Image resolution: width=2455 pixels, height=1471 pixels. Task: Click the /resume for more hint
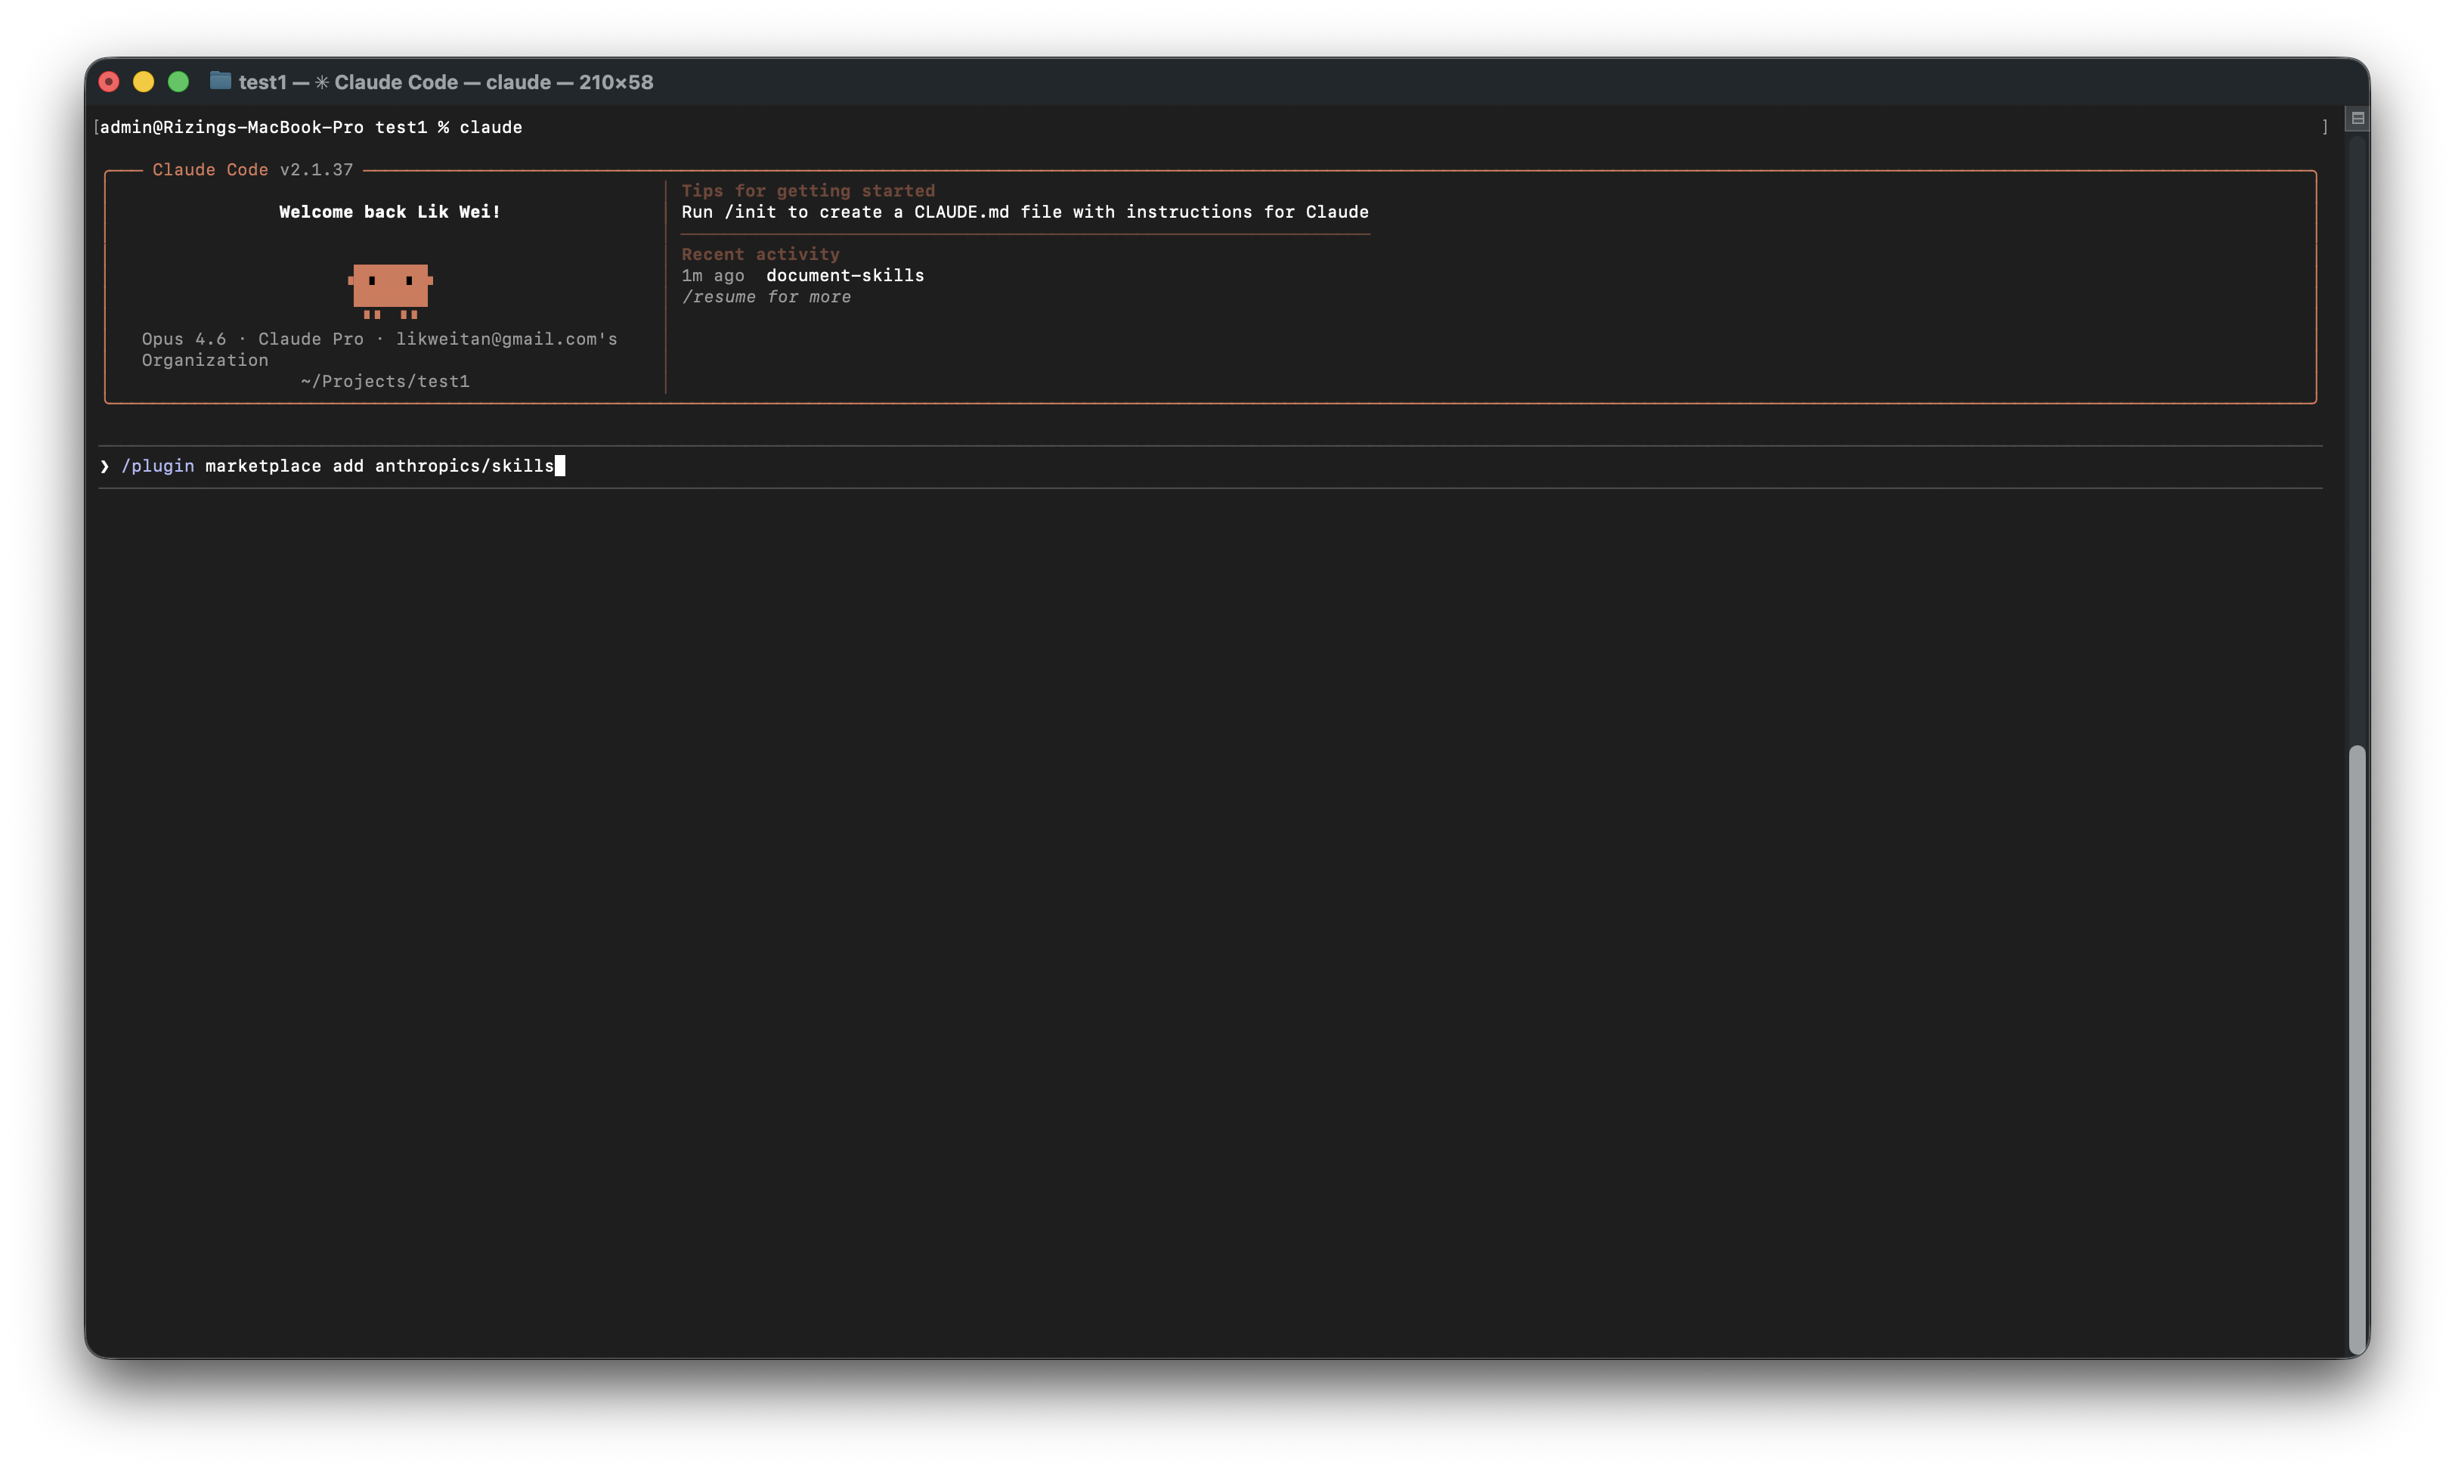coord(765,297)
